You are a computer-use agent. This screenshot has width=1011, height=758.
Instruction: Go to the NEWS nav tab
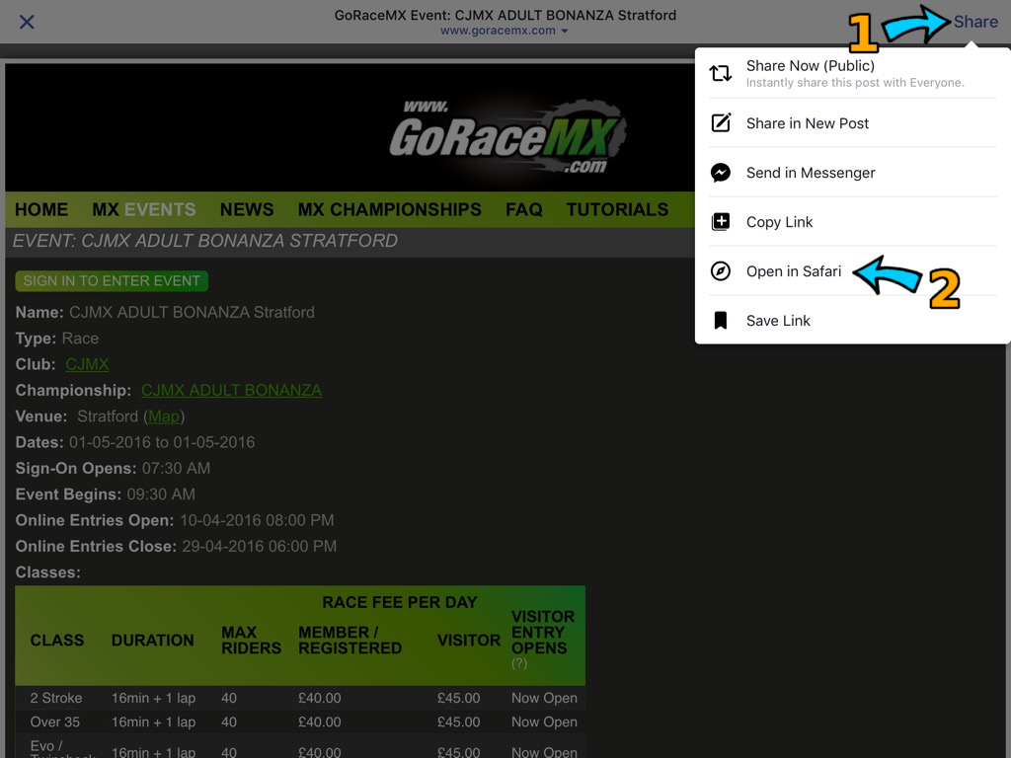(247, 209)
